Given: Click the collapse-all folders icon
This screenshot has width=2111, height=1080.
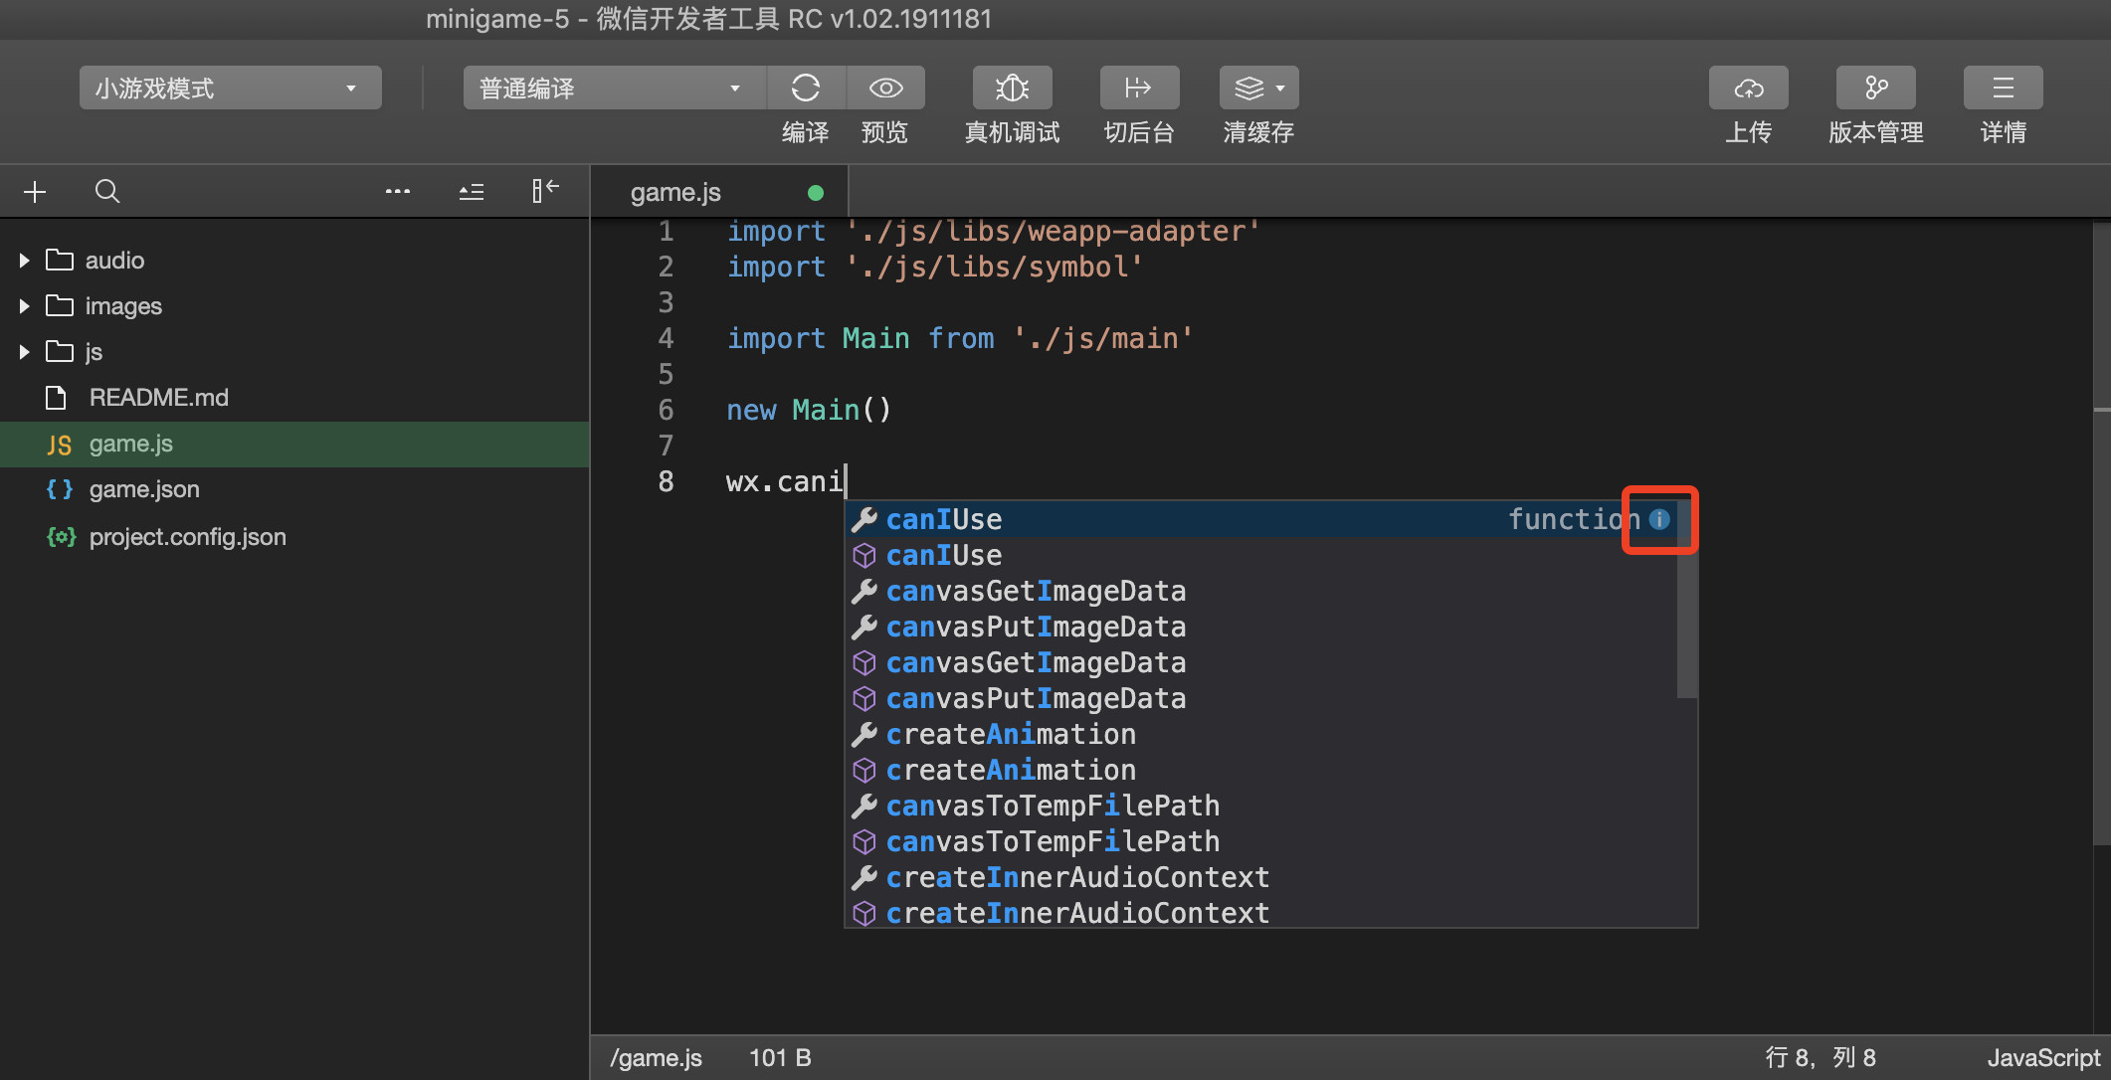Looking at the screenshot, I should tap(472, 191).
